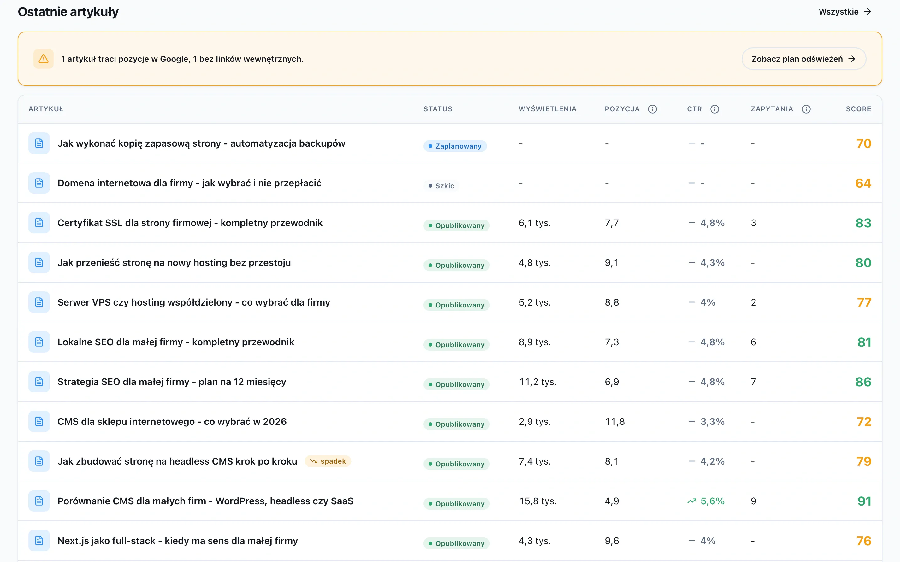Click the info icon next to ZAPYTANIA header
The width and height of the screenshot is (900, 562).
click(806, 109)
